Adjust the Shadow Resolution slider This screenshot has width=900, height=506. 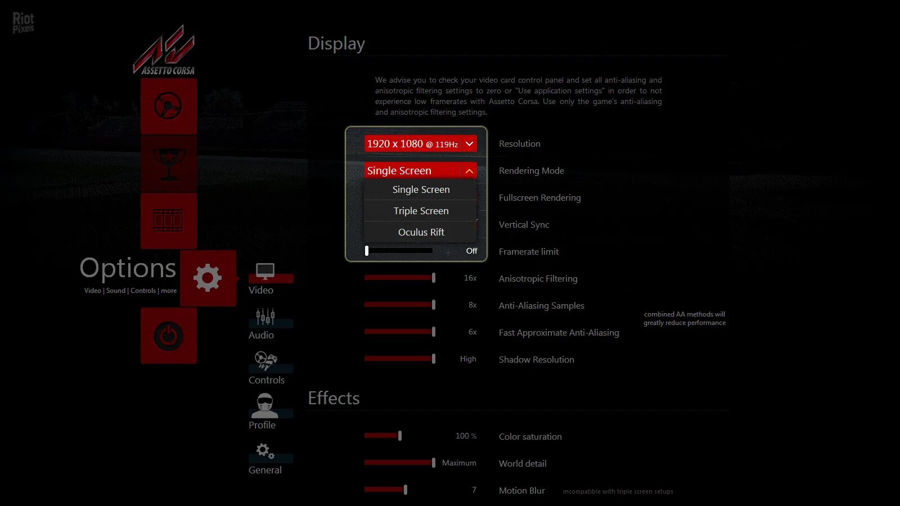pos(399,359)
